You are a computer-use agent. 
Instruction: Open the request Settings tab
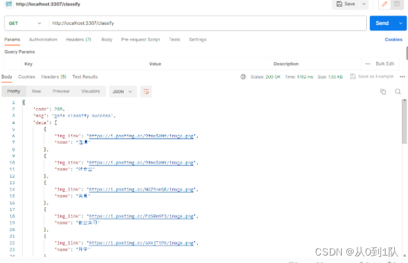coord(198,39)
